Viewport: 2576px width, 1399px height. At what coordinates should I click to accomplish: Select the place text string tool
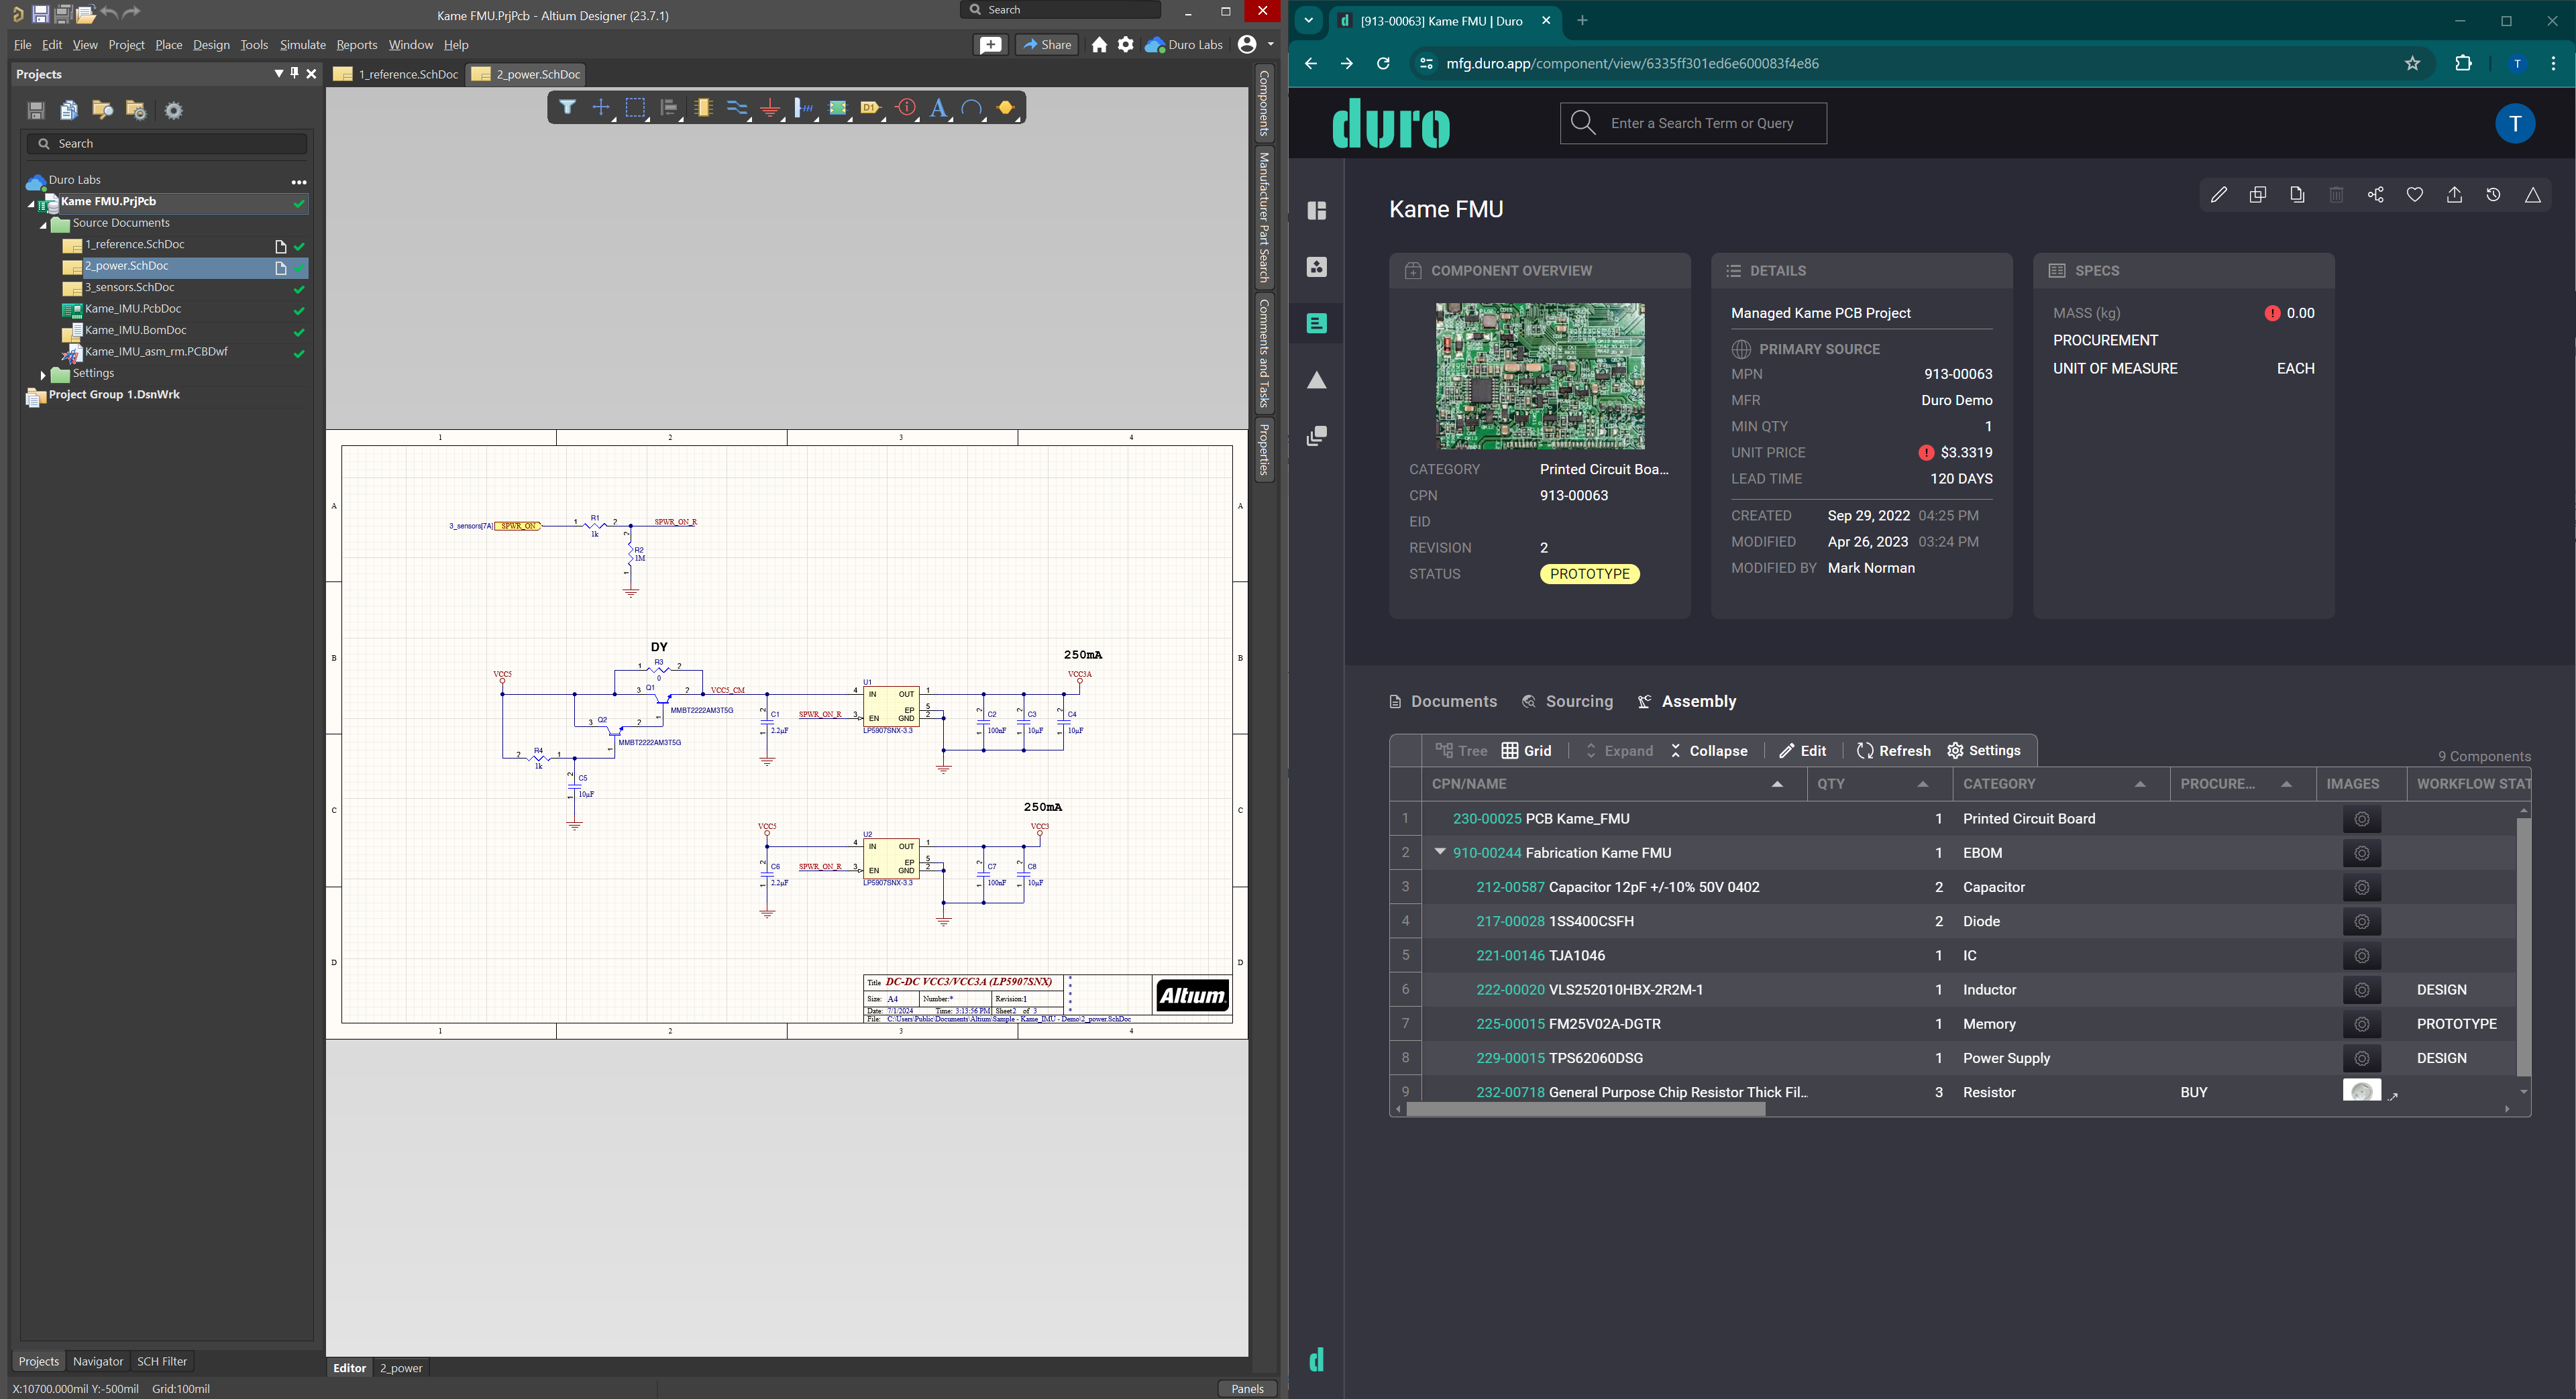click(938, 107)
